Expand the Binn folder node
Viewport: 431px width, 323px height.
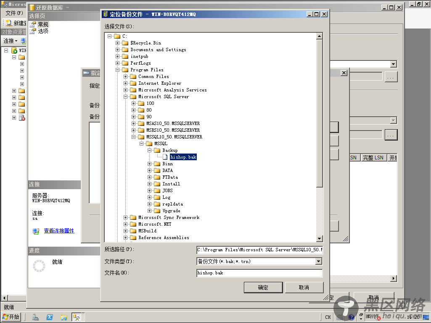150,164
